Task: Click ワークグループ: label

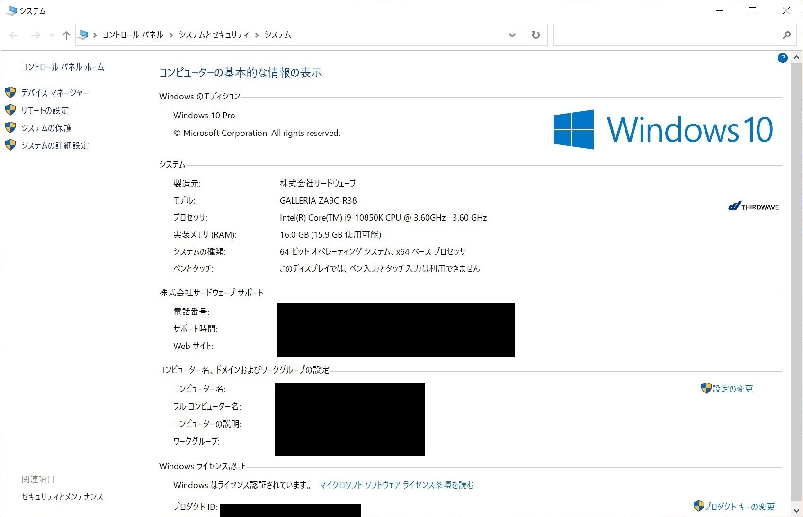Action: pos(196,441)
